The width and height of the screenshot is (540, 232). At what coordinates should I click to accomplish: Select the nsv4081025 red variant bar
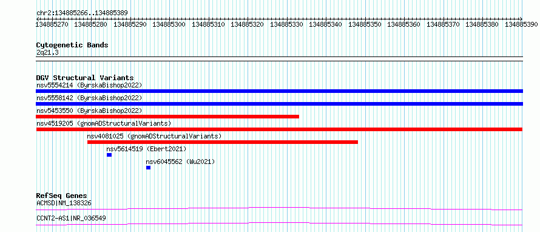point(223,142)
